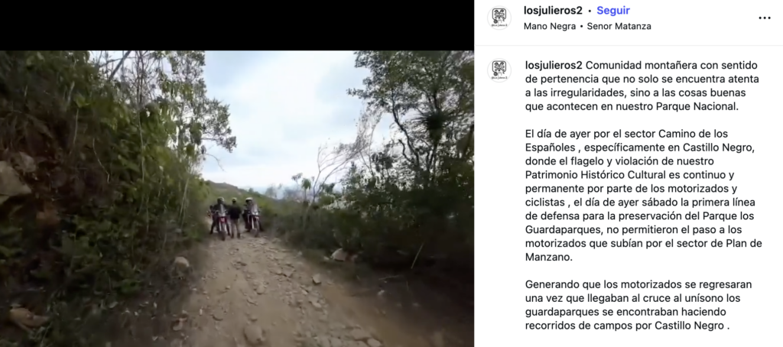Open the three-dot more options menu
Screen dimensions: 783x347
pos(765,18)
